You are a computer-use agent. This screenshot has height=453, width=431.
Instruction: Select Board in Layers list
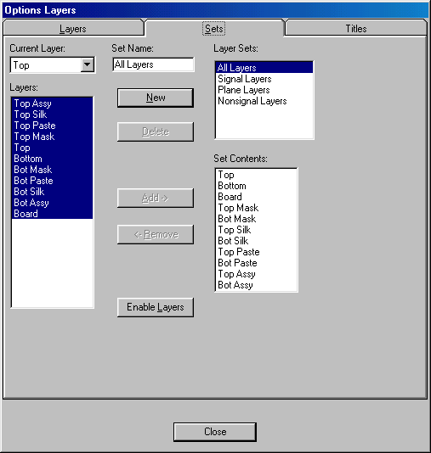pos(52,214)
